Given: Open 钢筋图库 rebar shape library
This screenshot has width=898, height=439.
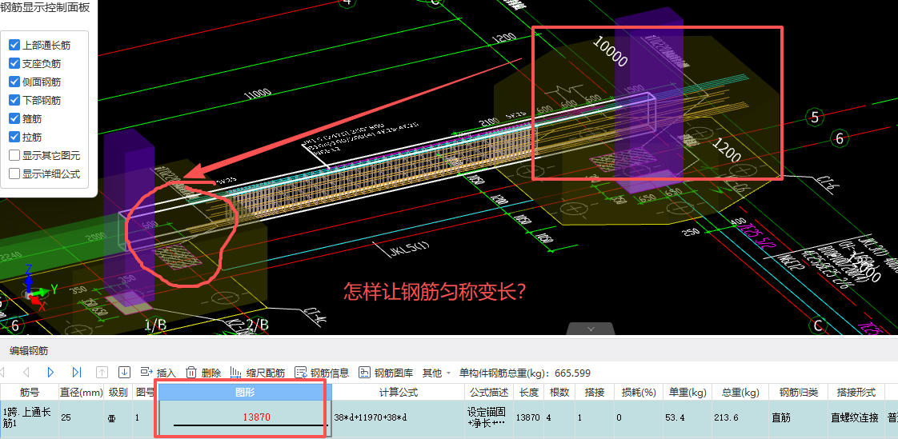Looking at the screenshot, I should 386,373.
